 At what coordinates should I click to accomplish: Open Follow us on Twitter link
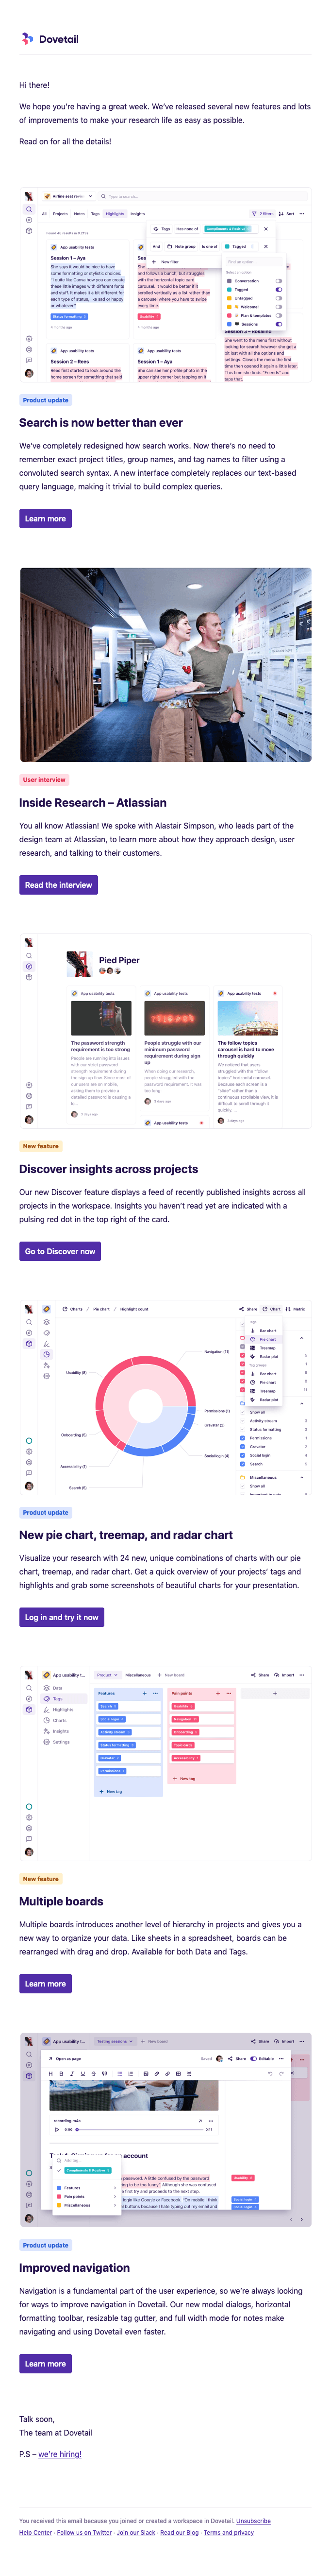[84, 2533]
